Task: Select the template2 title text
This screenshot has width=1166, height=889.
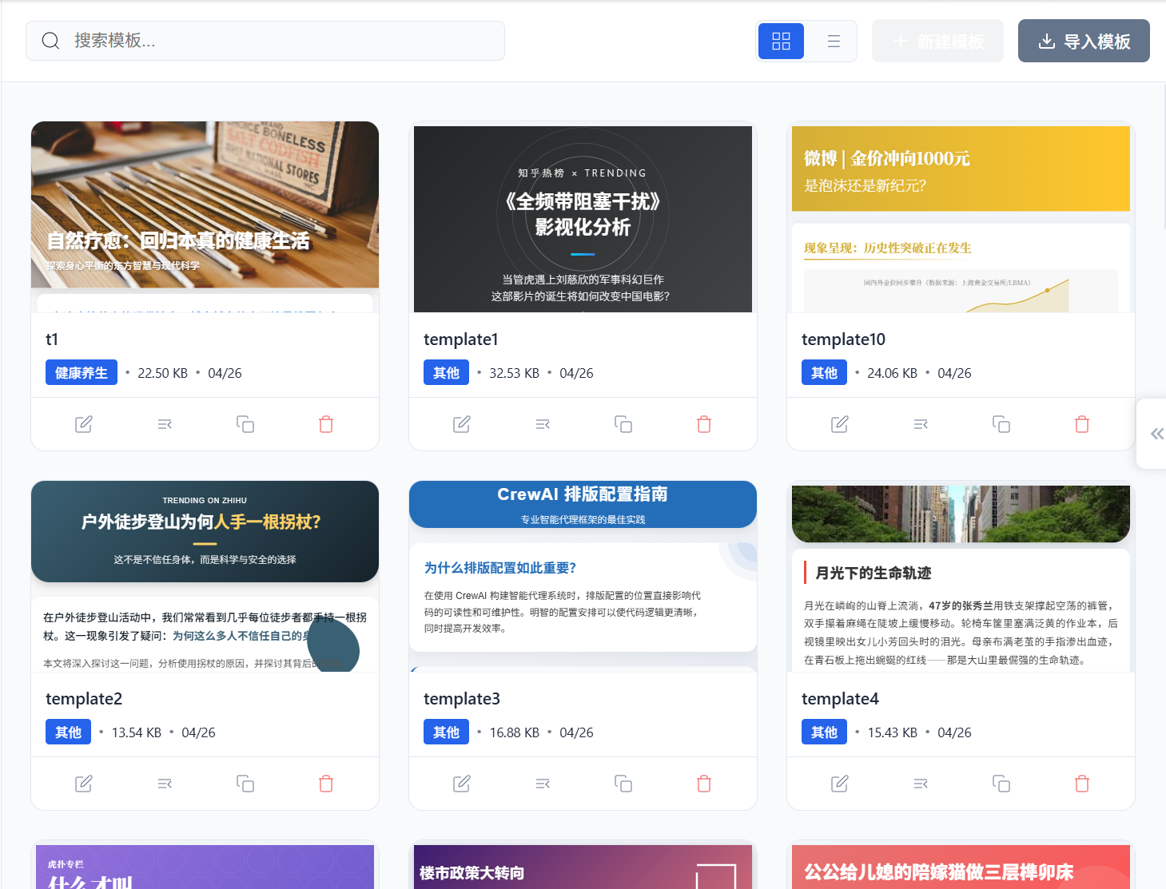Action: pos(84,699)
